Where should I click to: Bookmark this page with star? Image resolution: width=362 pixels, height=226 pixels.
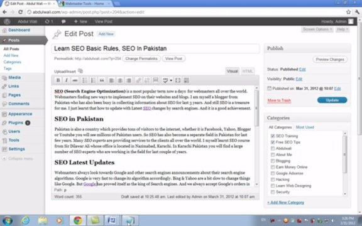pos(348,12)
